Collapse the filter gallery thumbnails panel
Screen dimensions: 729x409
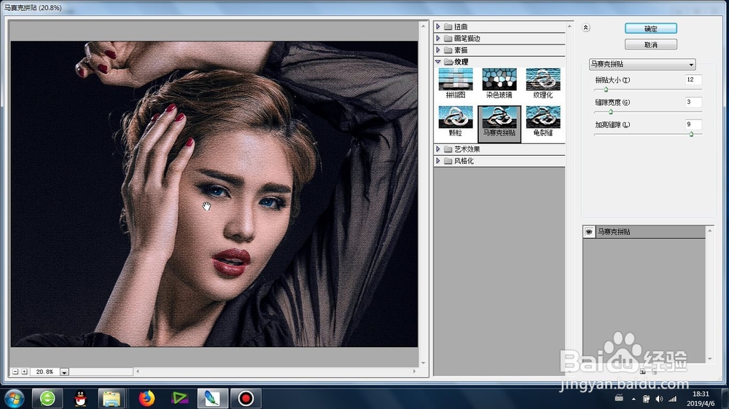pos(586,28)
